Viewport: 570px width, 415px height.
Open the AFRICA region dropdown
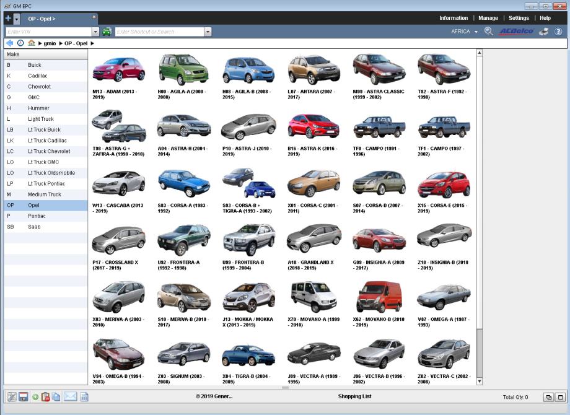point(464,32)
